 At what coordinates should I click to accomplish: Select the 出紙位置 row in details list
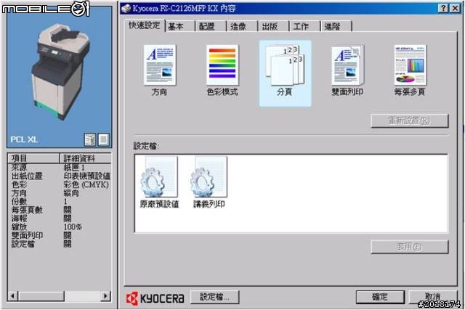point(60,176)
